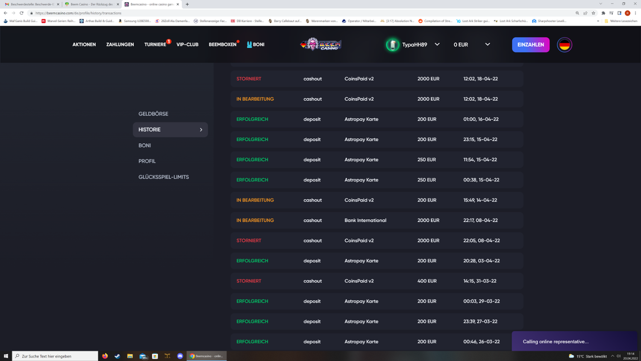Expand the 0 EUR balance dropdown
Image resolution: width=641 pixels, height=361 pixels.
tap(487, 44)
